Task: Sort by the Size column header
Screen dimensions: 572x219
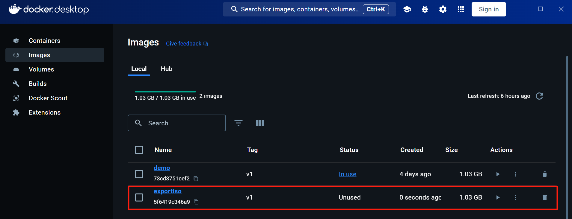Action: click(x=452, y=150)
